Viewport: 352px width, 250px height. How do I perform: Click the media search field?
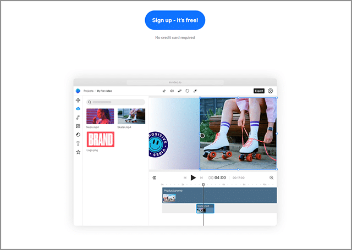click(x=116, y=102)
